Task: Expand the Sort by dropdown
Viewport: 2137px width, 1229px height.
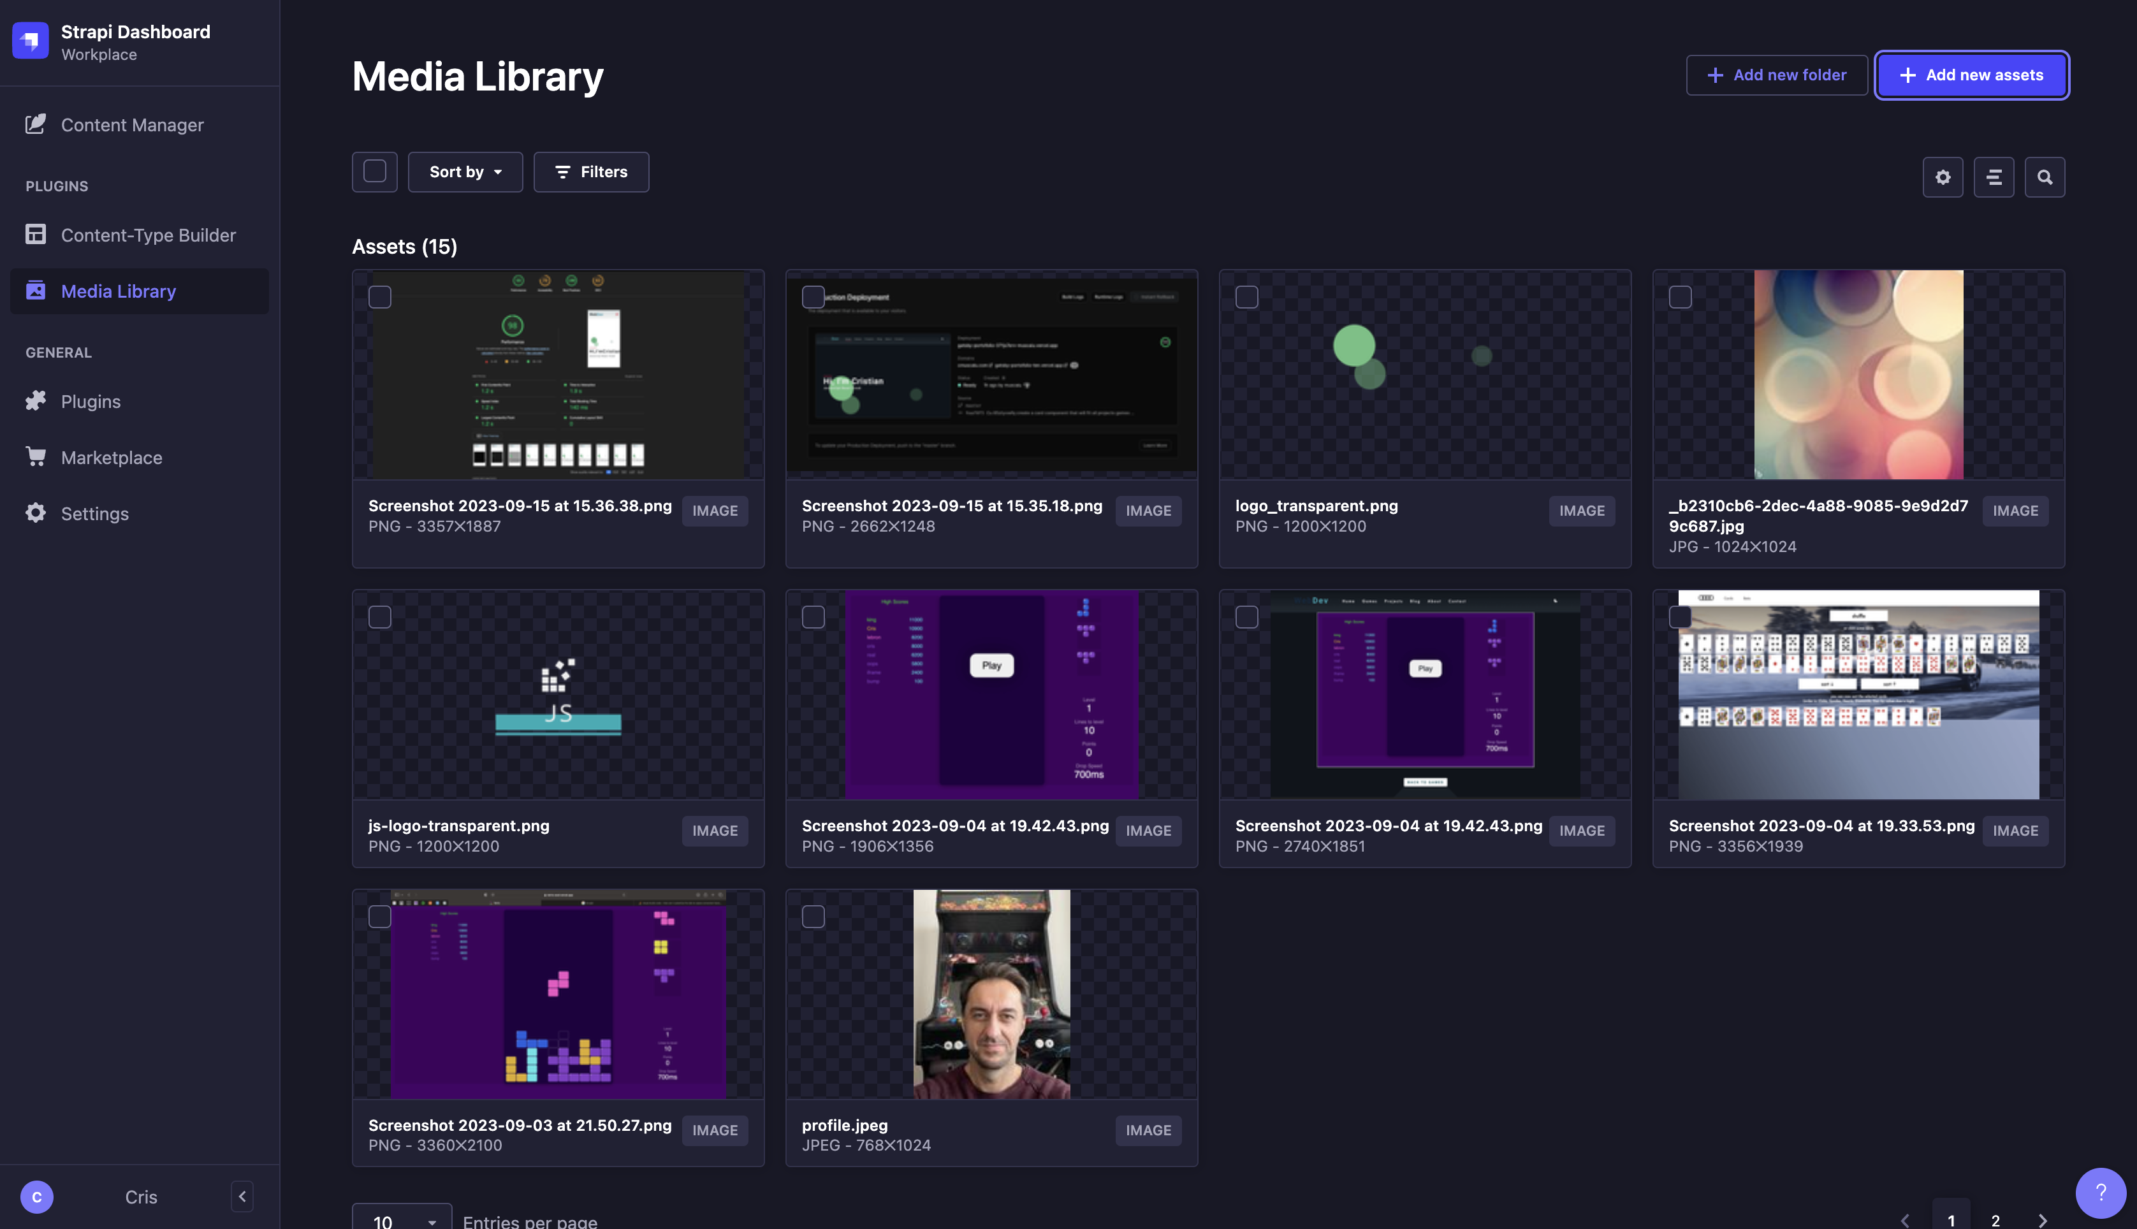Action: 465,172
